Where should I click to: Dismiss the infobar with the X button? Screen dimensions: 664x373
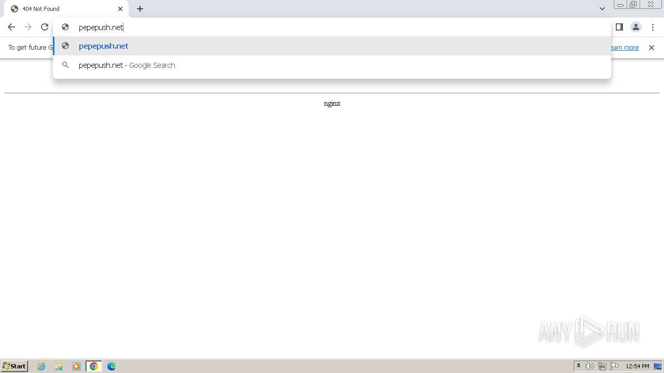tap(652, 48)
